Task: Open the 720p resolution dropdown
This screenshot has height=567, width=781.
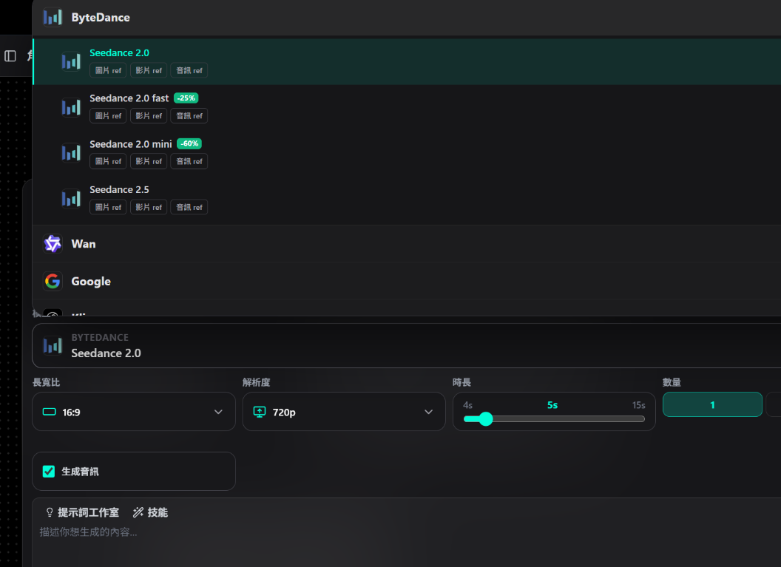Action: (344, 412)
